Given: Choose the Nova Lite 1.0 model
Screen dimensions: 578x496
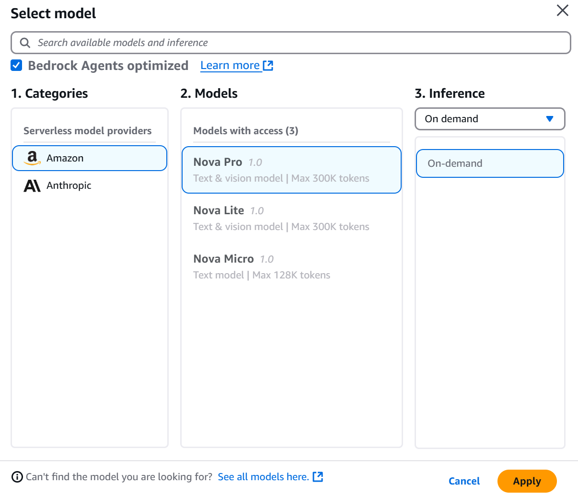Looking at the screenshot, I should (x=291, y=218).
